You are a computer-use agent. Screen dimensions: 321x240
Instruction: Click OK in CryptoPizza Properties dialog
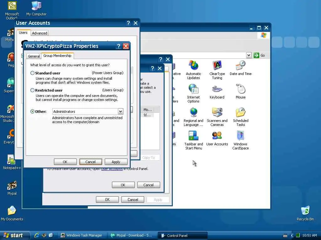(65, 162)
